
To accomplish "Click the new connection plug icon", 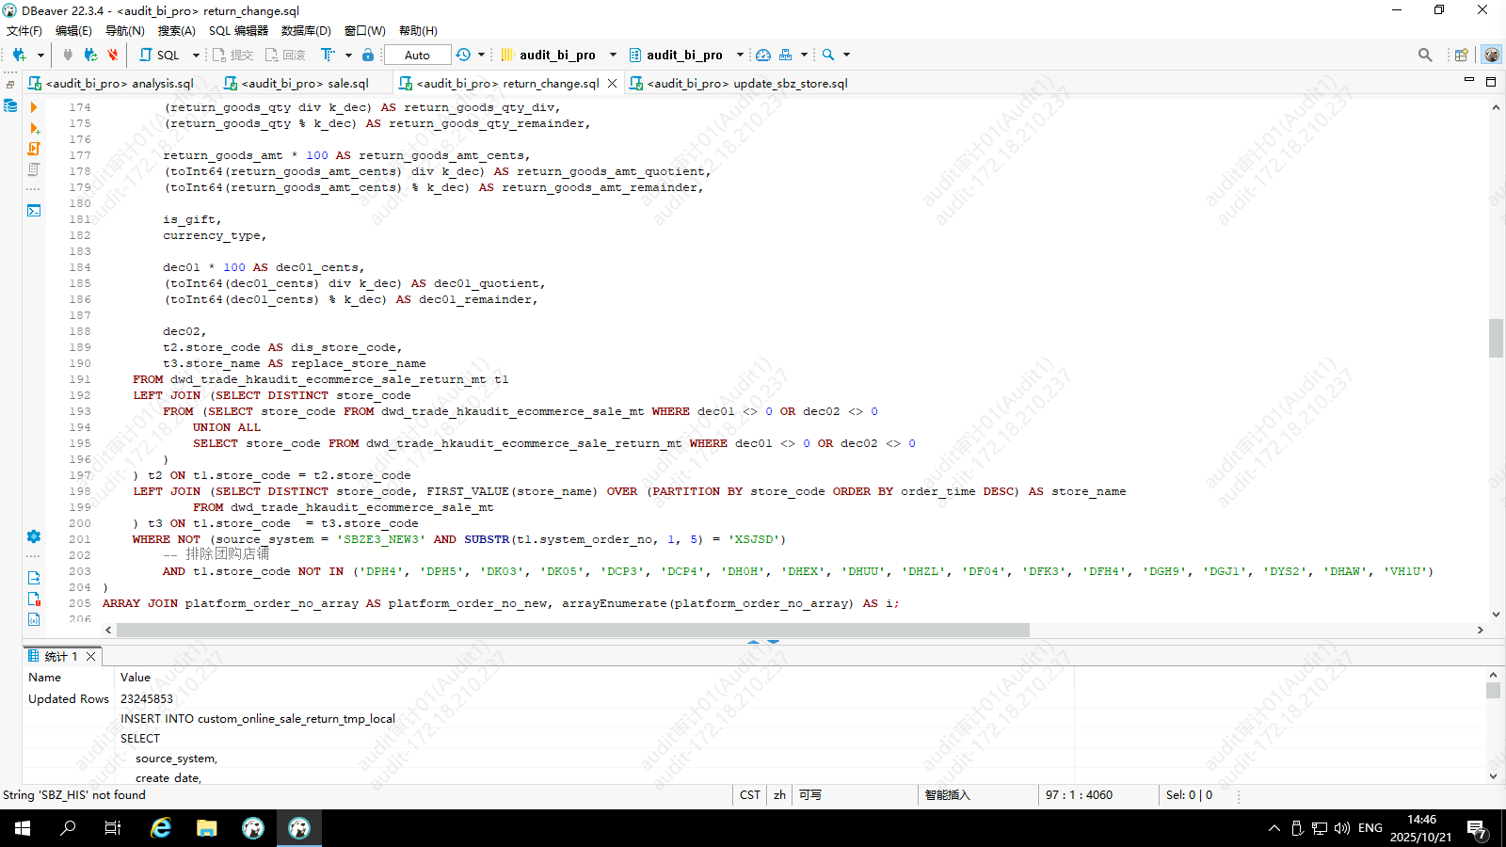I will pyautogui.click(x=19, y=55).
